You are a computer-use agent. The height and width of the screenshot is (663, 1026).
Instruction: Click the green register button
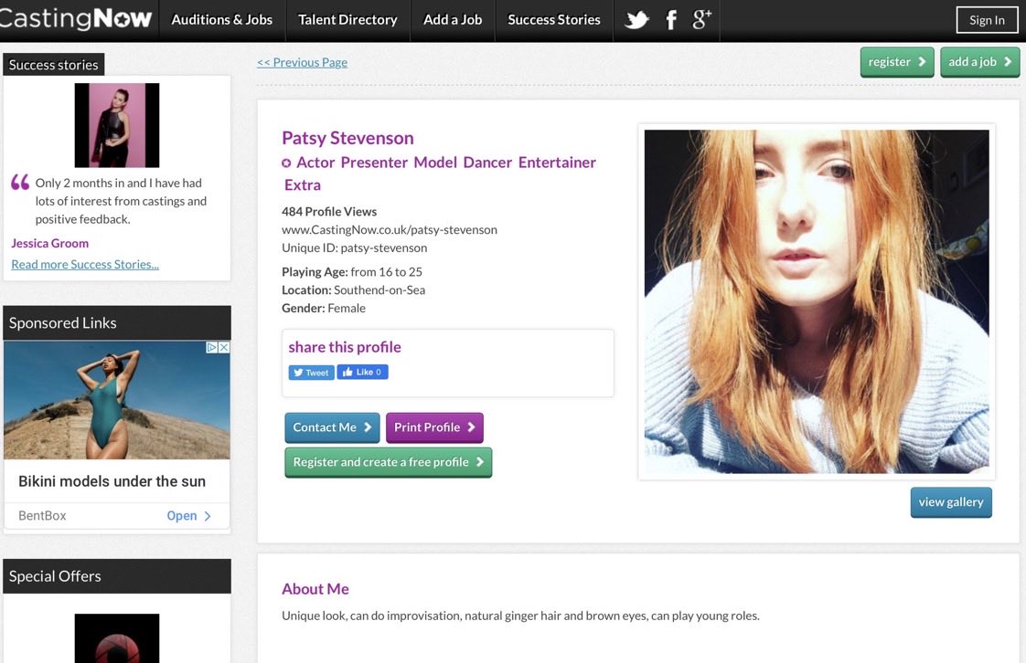pos(897,62)
